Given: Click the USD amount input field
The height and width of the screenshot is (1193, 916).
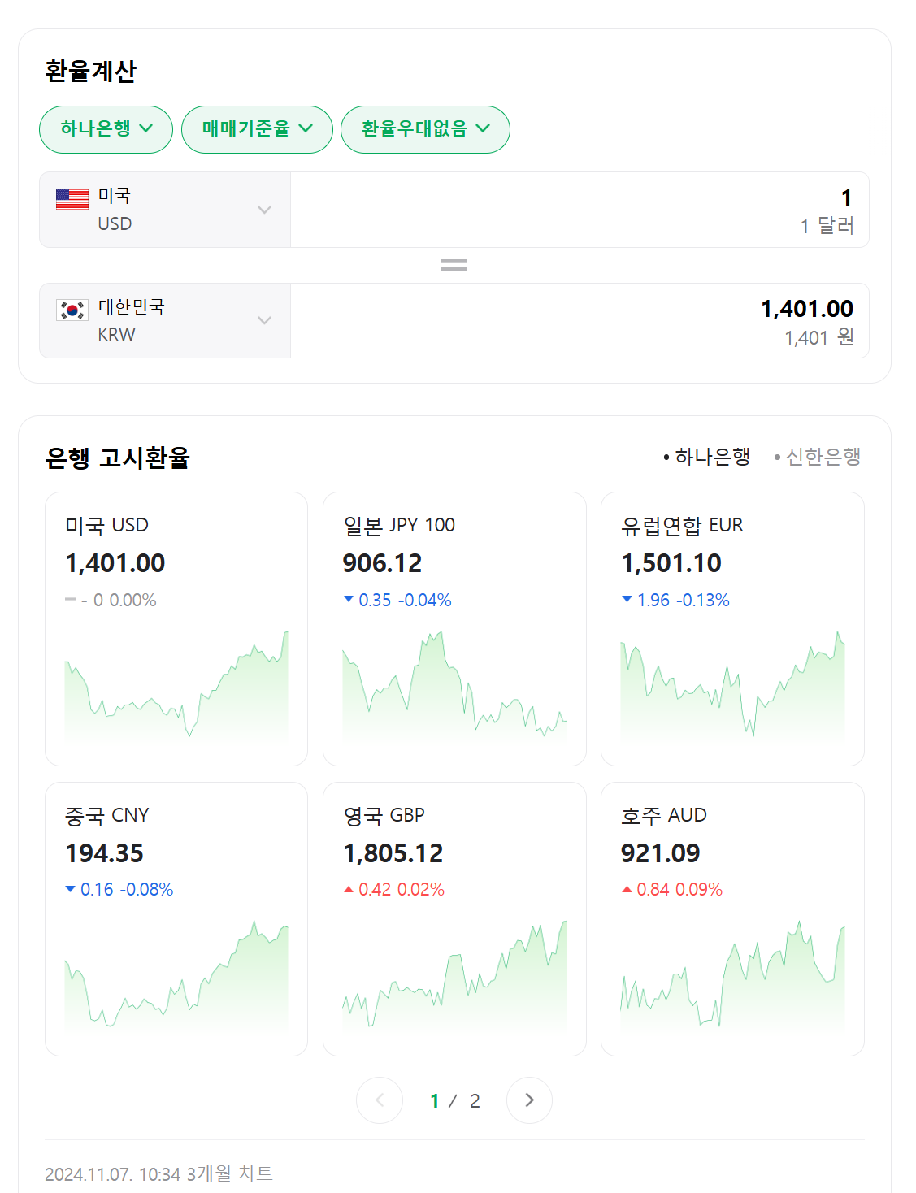Looking at the screenshot, I should pos(580,210).
